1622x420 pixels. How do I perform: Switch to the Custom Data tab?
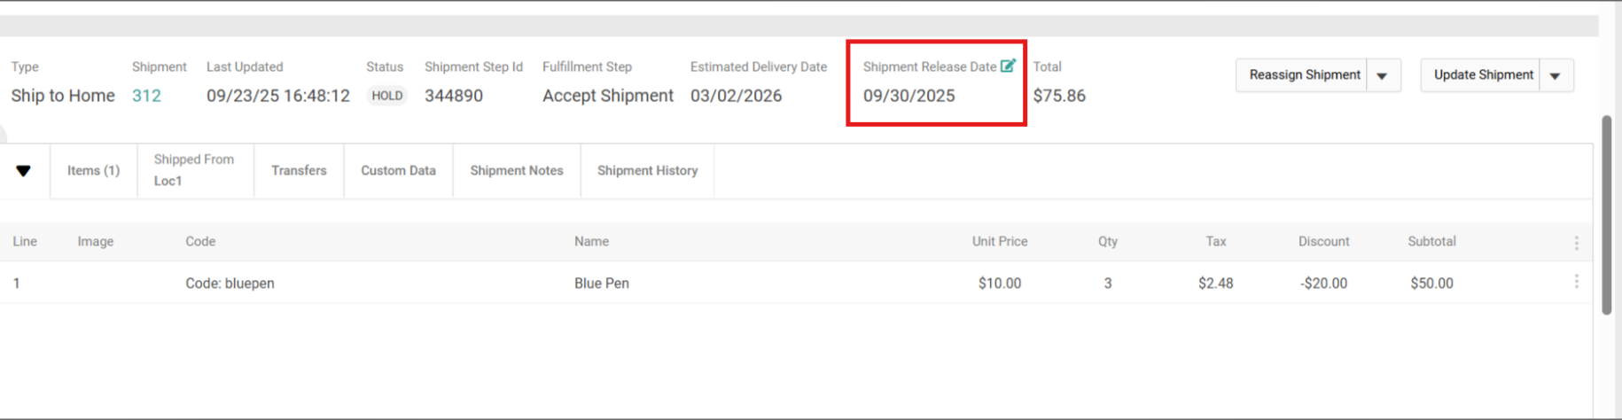(398, 171)
